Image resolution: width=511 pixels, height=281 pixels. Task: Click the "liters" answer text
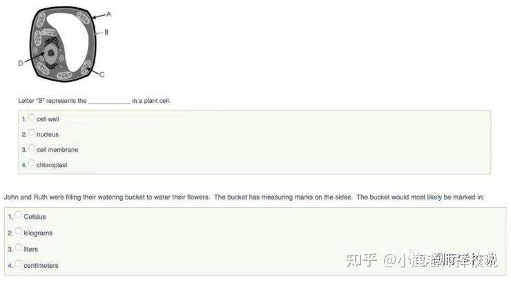30,249
